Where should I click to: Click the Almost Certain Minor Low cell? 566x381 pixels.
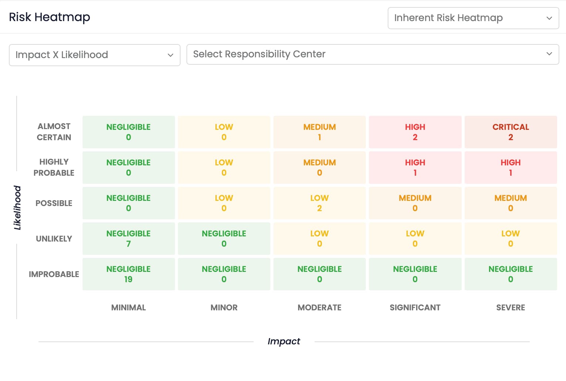[x=224, y=132]
